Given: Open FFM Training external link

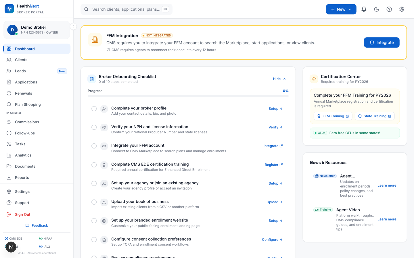Looking at the screenshot, I should click(x=333, y=116).
